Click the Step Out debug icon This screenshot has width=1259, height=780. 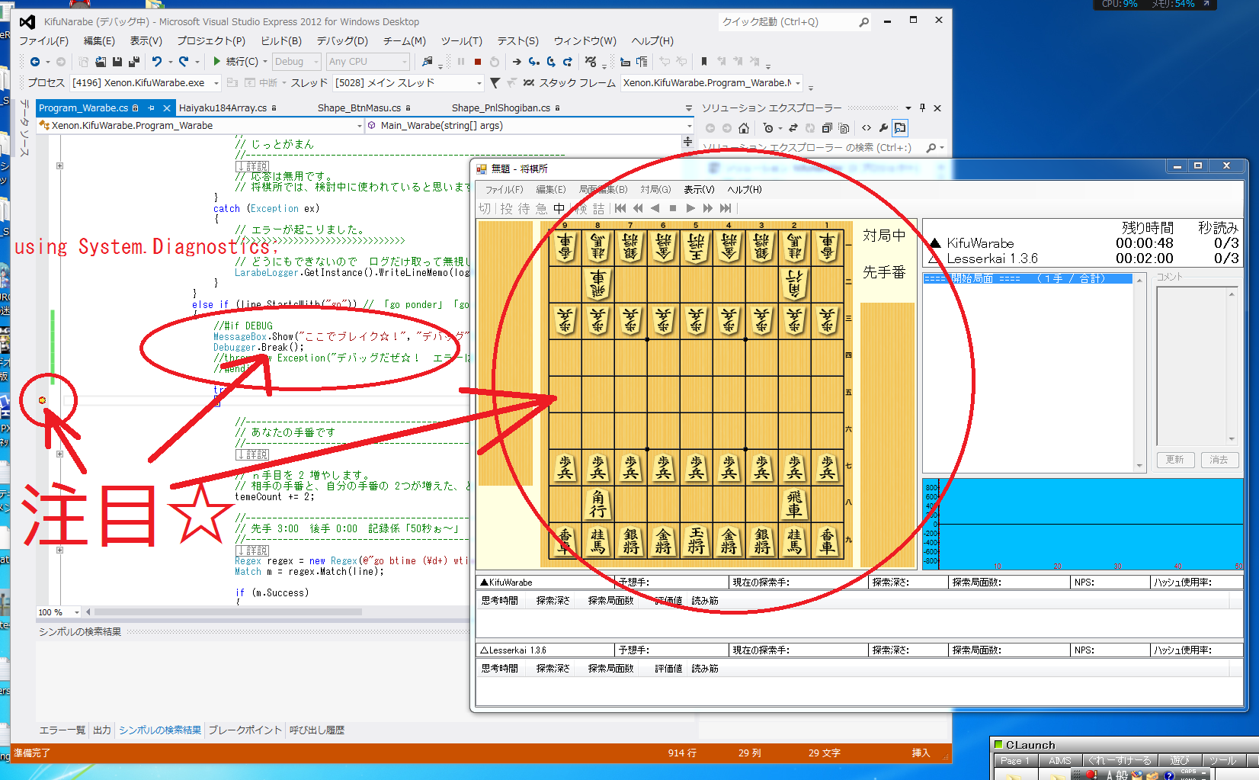(x=567, y=62)
